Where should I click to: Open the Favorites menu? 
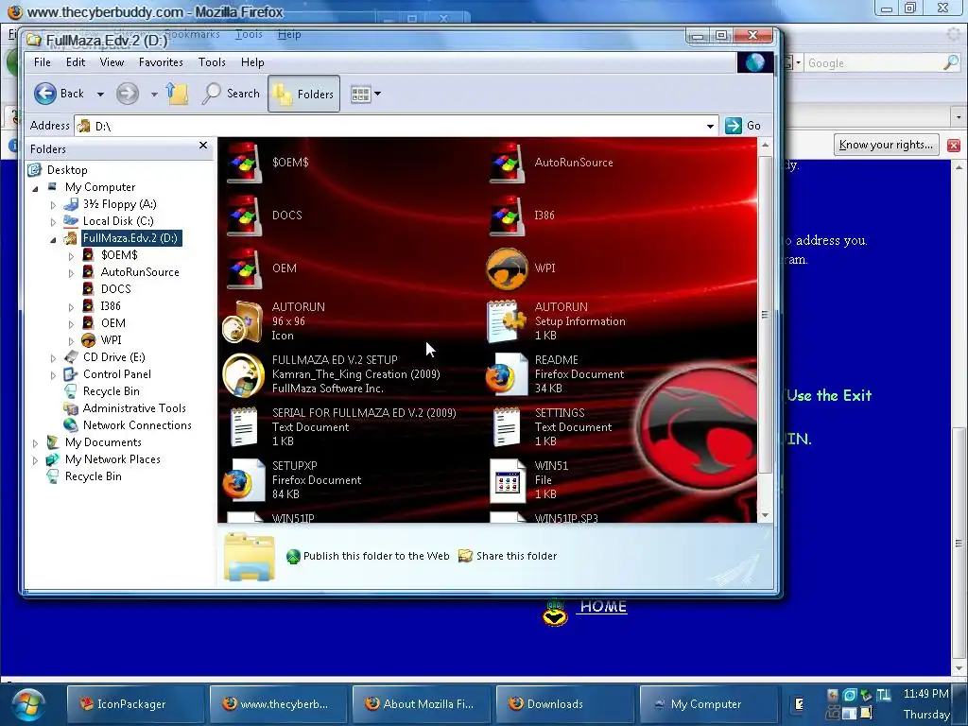click(x=161, y=62)
